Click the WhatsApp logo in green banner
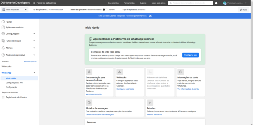Image resolution: width=253 pixels, height=125 pixels. 90,39
